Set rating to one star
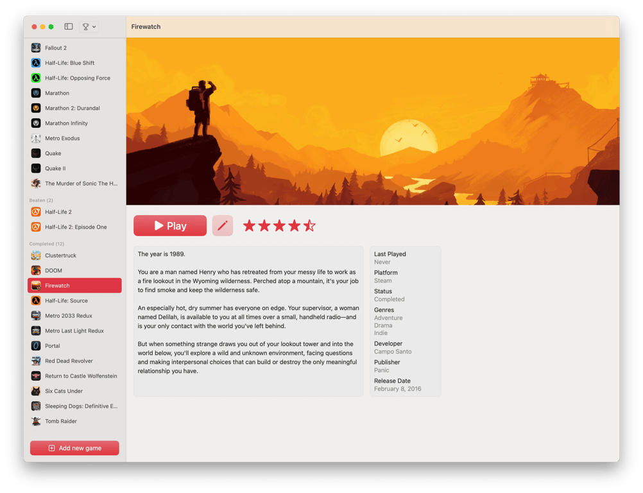 pyautogui.click(x=250, y=225)
